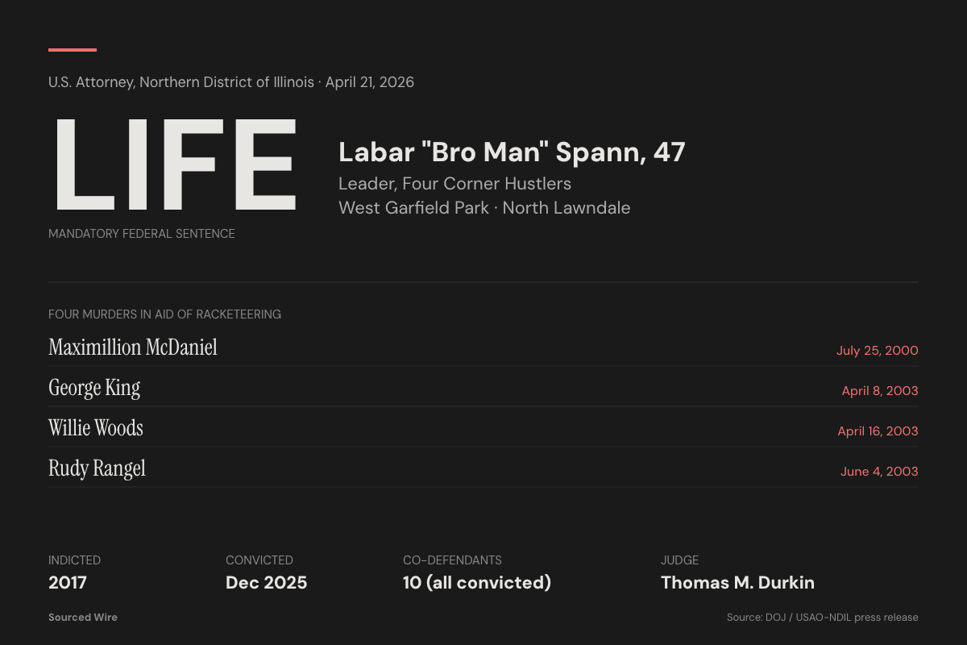Click the Four Murders in Aid of Racketeering heading
This screenshot has height=645, width=967.
click(164, 314)
